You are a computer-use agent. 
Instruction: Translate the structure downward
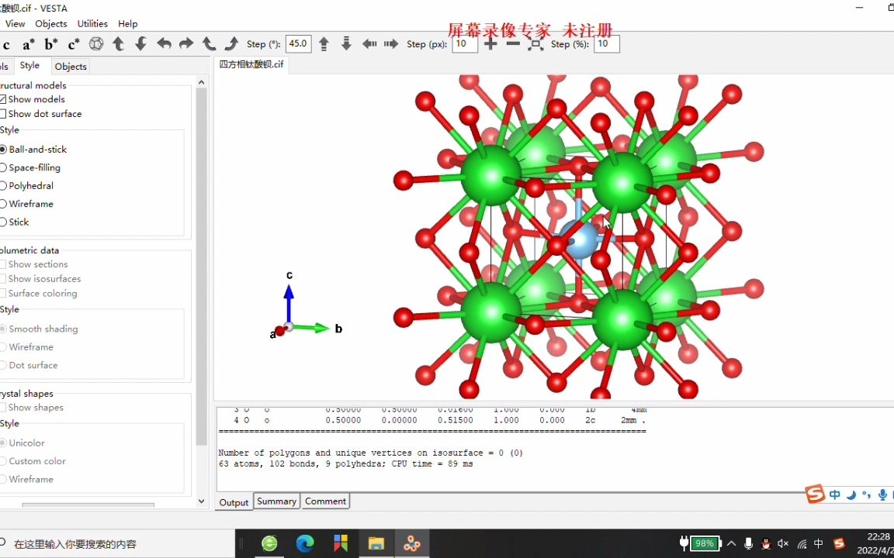click(x=346, y=44)
